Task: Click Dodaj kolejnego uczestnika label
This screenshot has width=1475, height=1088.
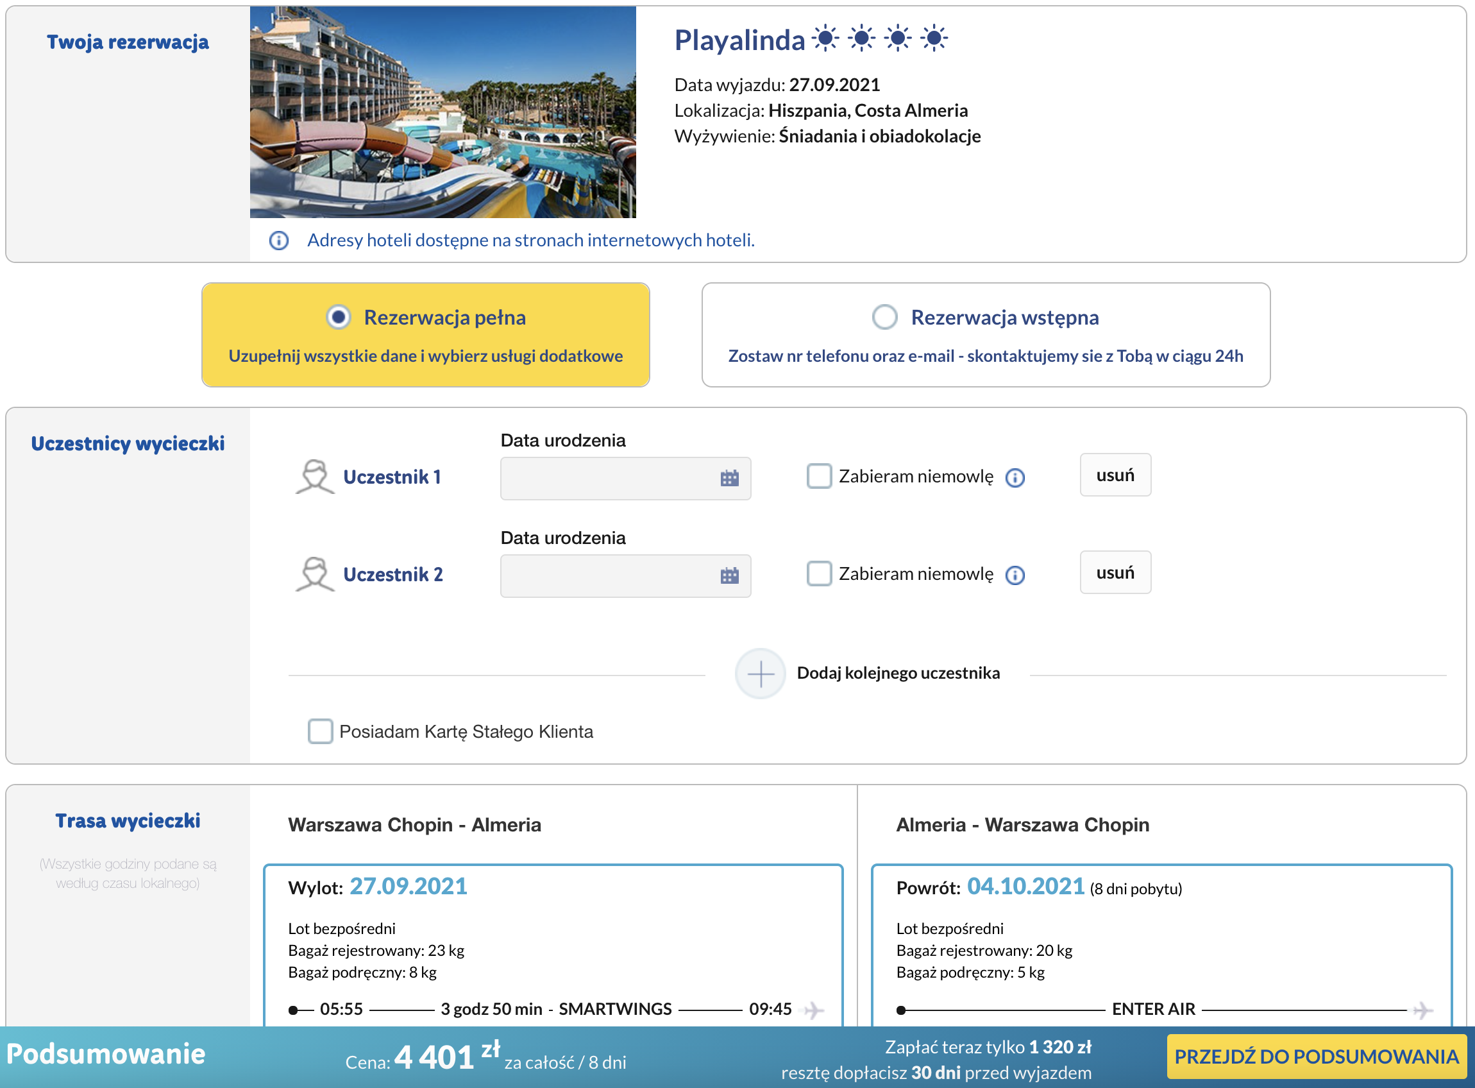Action: coord(898,673)
